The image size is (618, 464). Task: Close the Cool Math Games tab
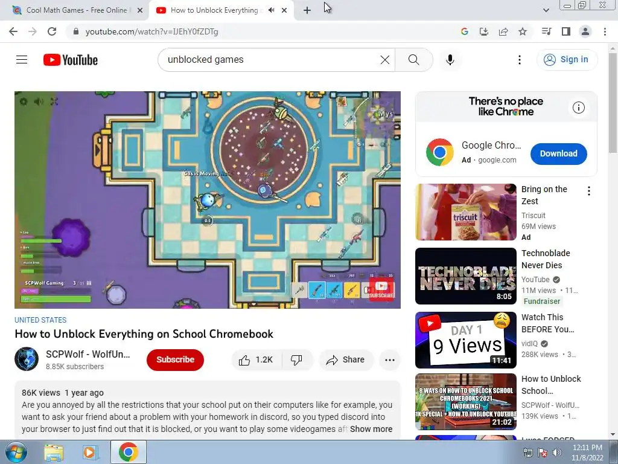tap(139, 11)
